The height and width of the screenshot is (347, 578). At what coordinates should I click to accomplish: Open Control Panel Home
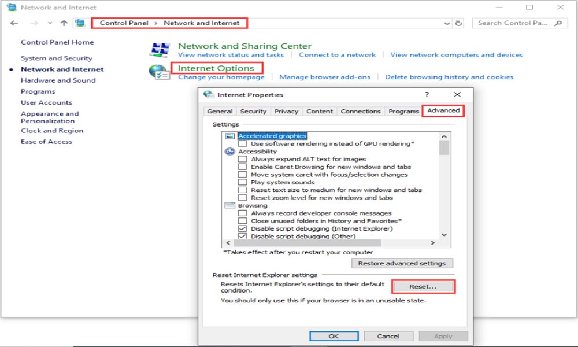pos(57,42)
